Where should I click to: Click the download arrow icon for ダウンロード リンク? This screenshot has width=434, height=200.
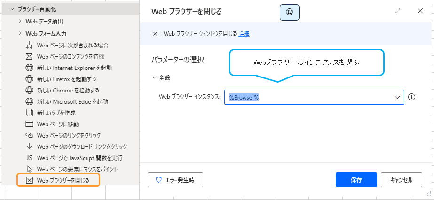point(29,146)
